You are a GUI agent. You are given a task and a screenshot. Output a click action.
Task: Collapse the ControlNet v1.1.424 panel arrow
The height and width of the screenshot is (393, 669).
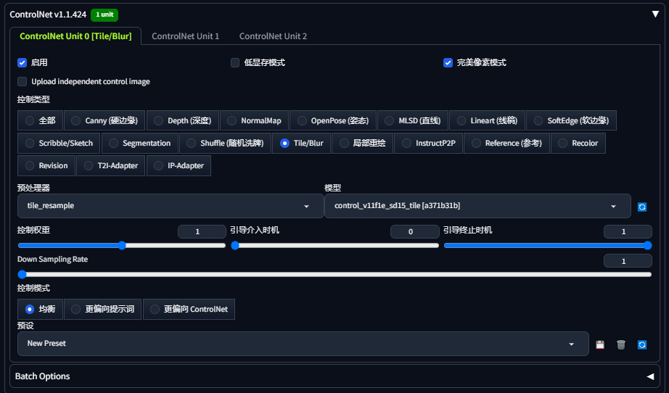pyautogui.click(x=655, y=14)
